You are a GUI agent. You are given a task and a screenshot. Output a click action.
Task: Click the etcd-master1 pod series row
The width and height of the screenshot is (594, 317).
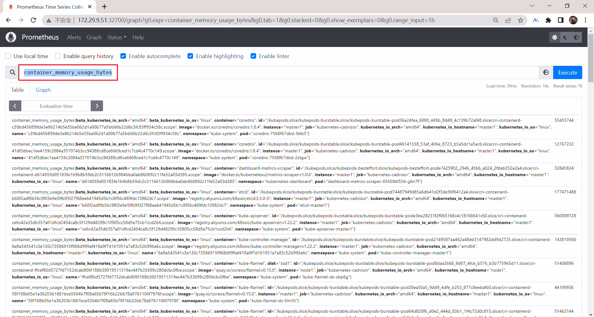point(294,198)
